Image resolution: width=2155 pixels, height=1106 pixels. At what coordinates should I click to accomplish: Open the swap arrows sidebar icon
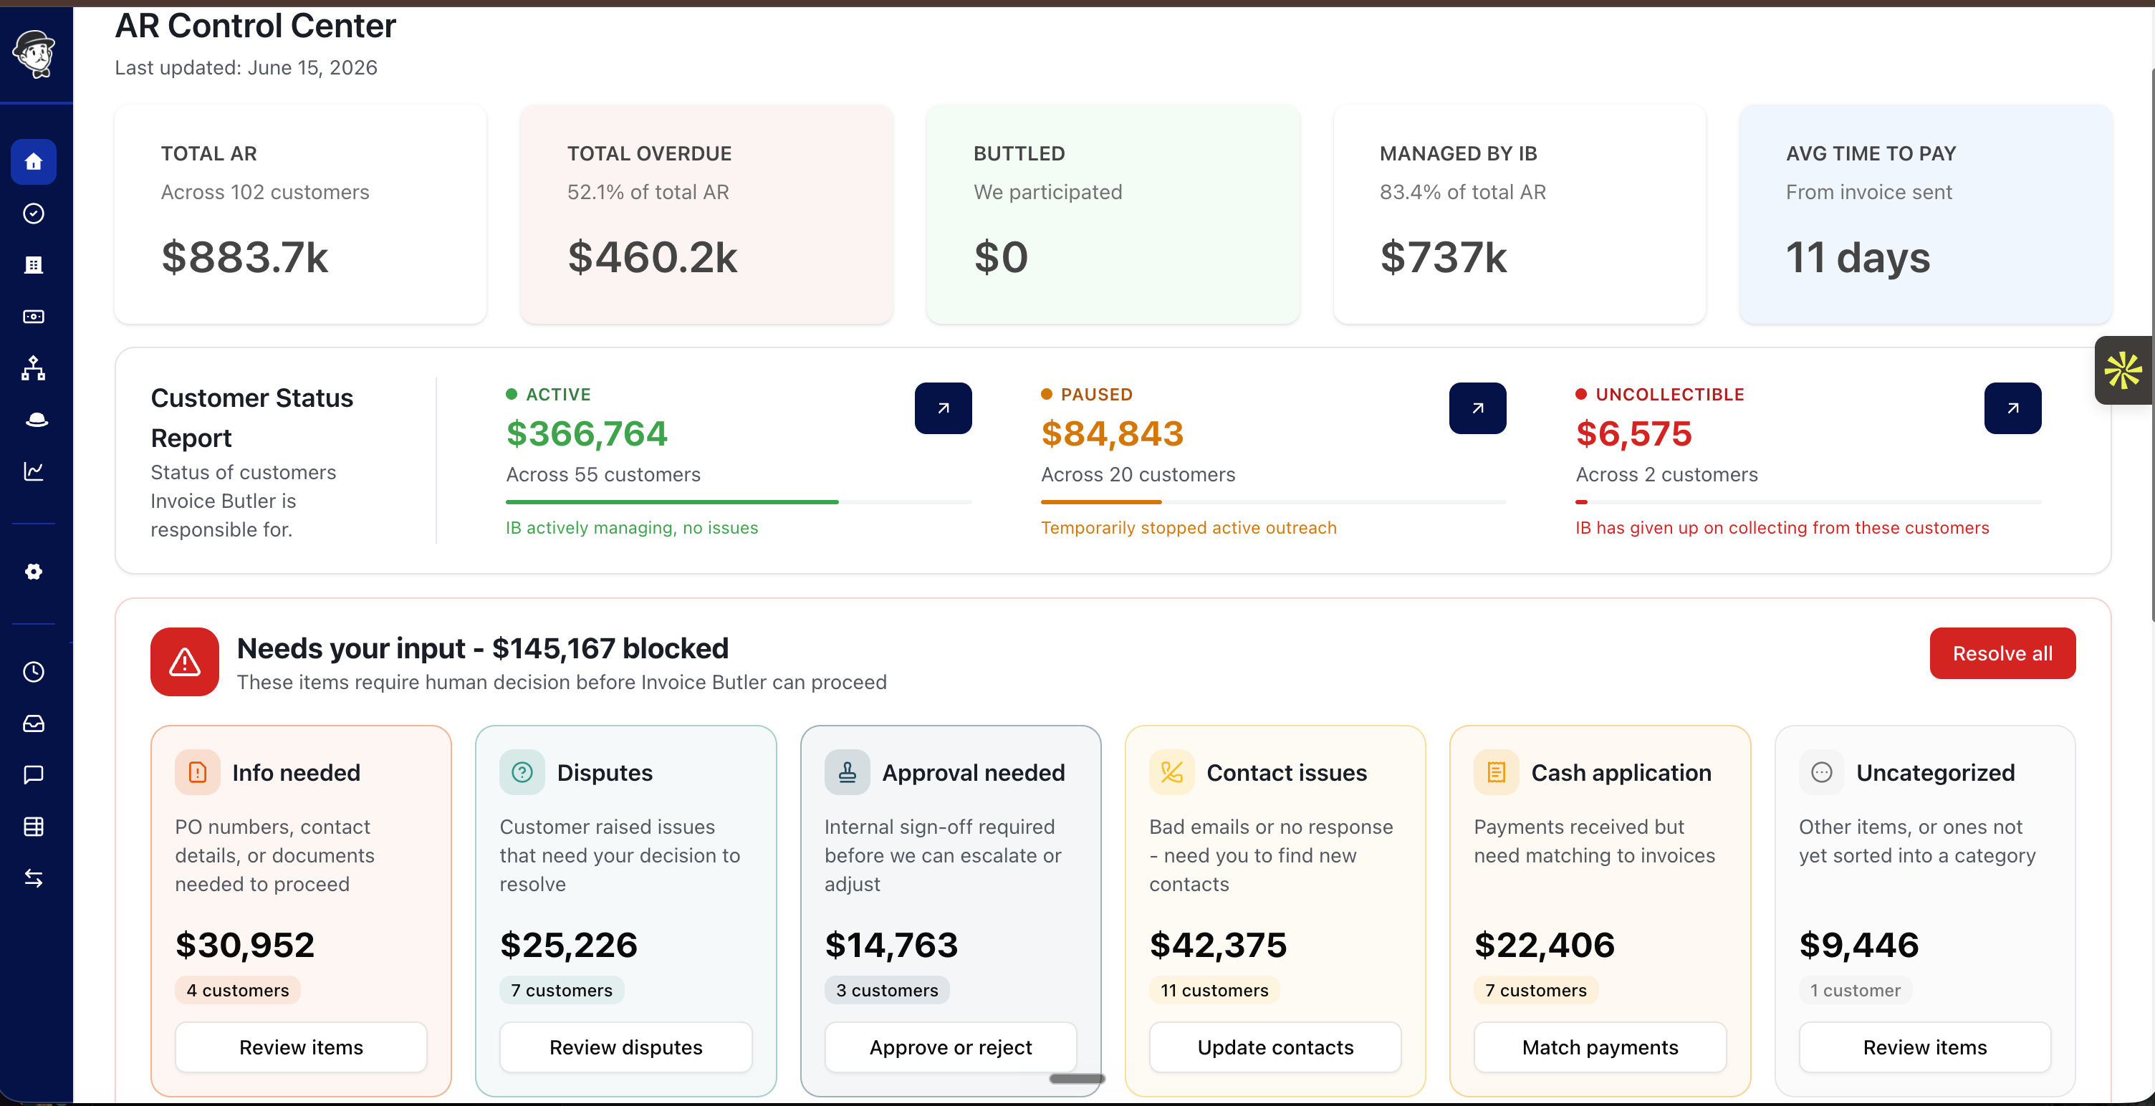tap(34, 877)
